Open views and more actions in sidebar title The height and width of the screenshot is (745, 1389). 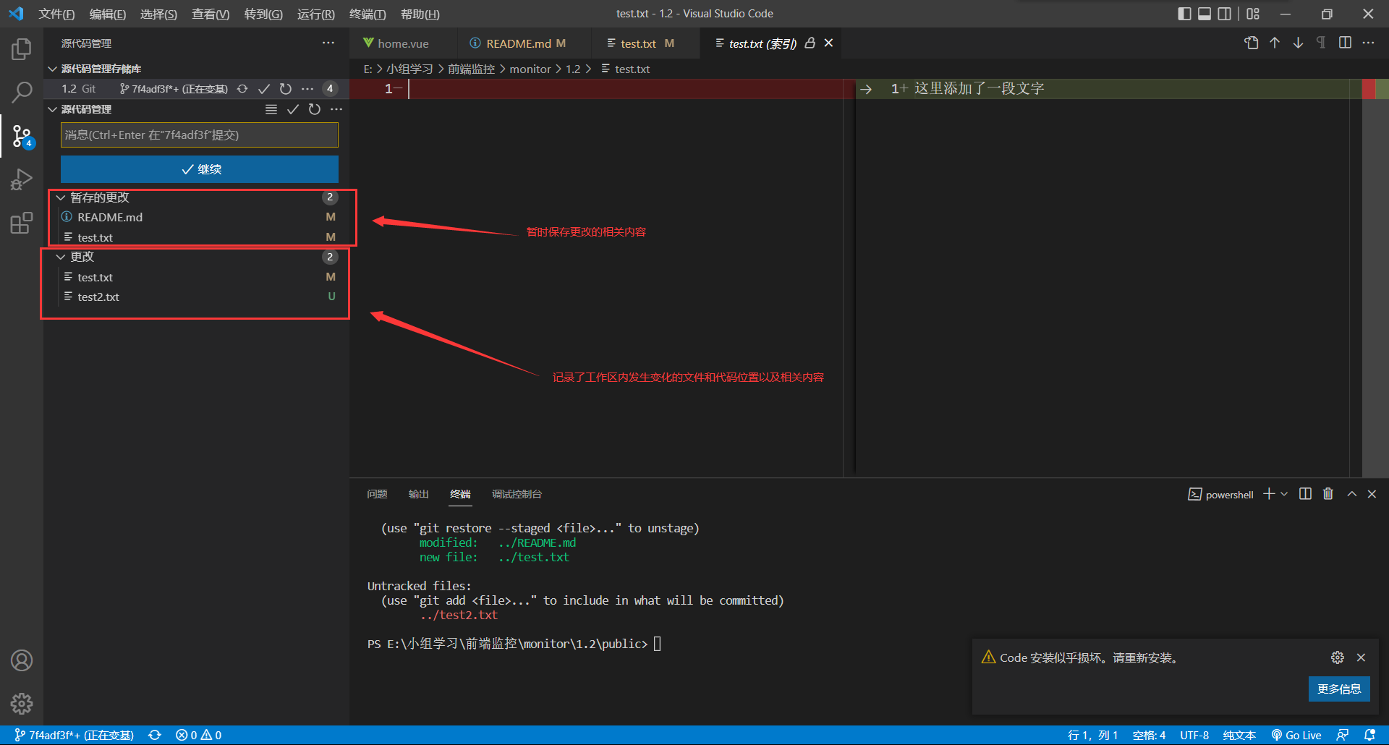pyautogui.click(x=328, y=43)
